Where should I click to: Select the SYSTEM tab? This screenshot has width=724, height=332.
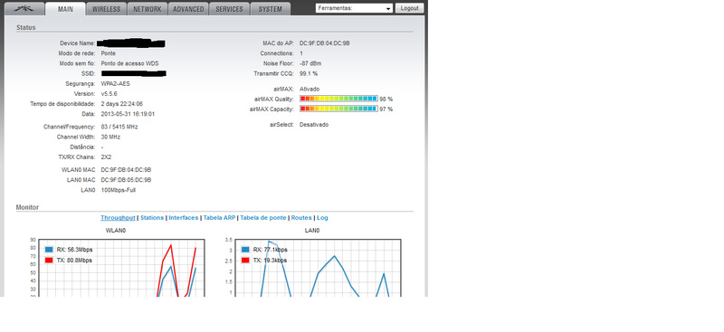pos(270,9)
